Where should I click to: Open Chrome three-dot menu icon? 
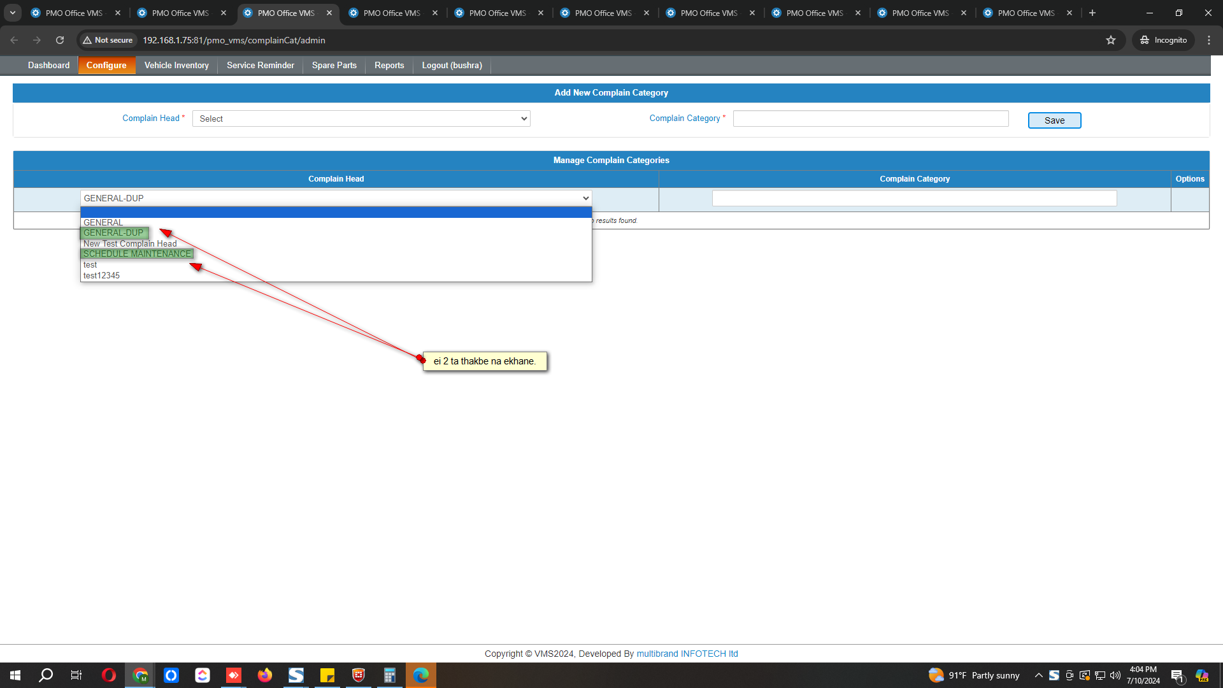click(x=1209, y=40)
